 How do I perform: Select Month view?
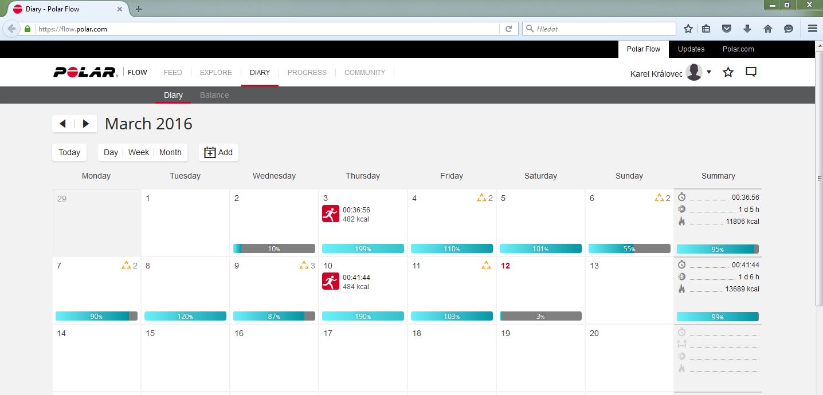170,152
